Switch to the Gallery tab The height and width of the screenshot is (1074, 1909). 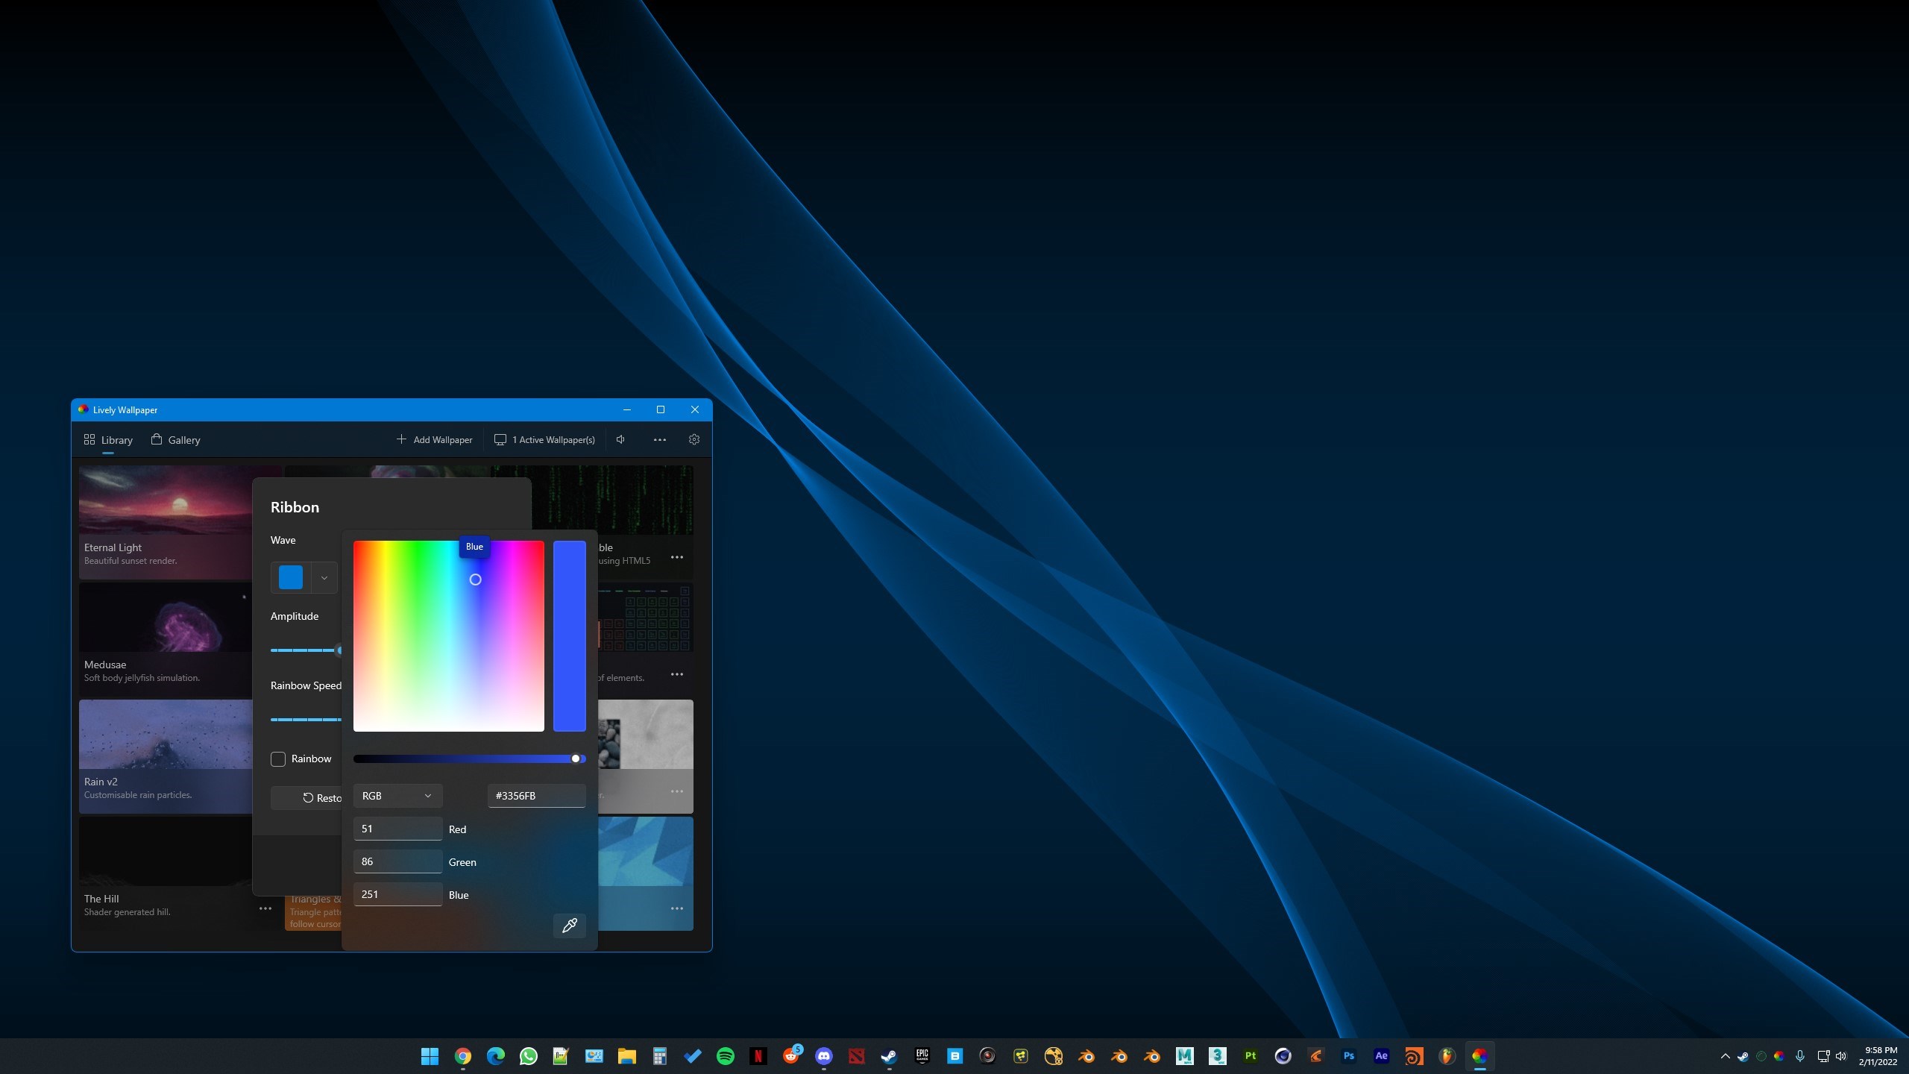click(176, 439)
